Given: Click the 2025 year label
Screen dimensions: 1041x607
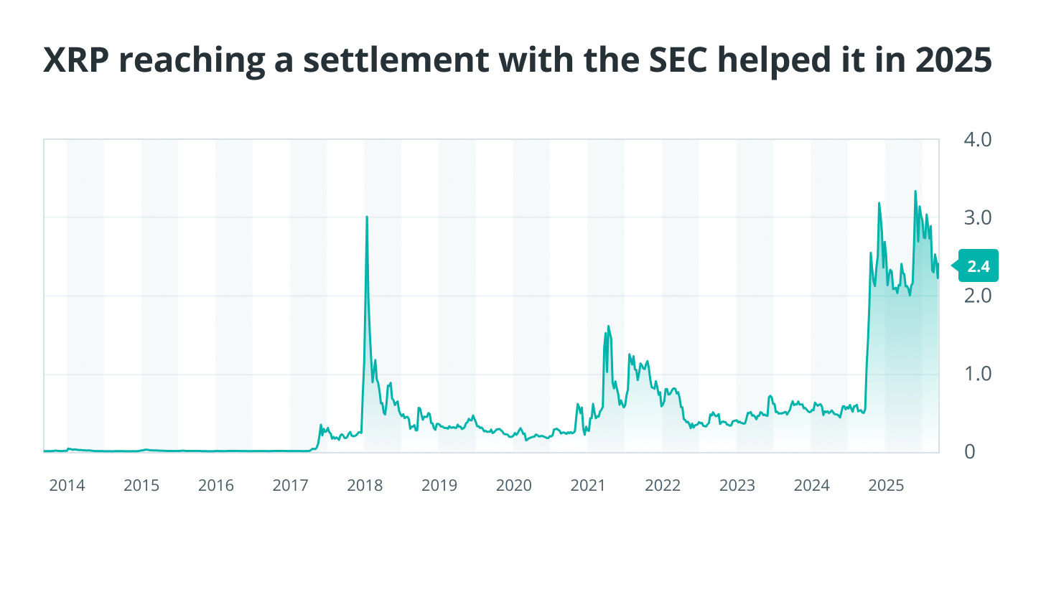Looking at the screenshot, I should (x=886, y=486).
